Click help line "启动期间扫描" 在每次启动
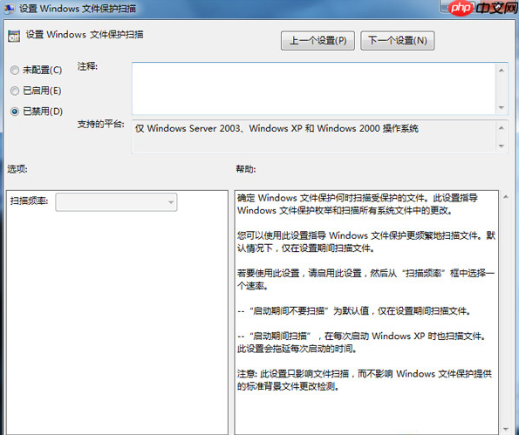This screenshot has width=519, height=435. pyautogui.click(x=362, y=342)
